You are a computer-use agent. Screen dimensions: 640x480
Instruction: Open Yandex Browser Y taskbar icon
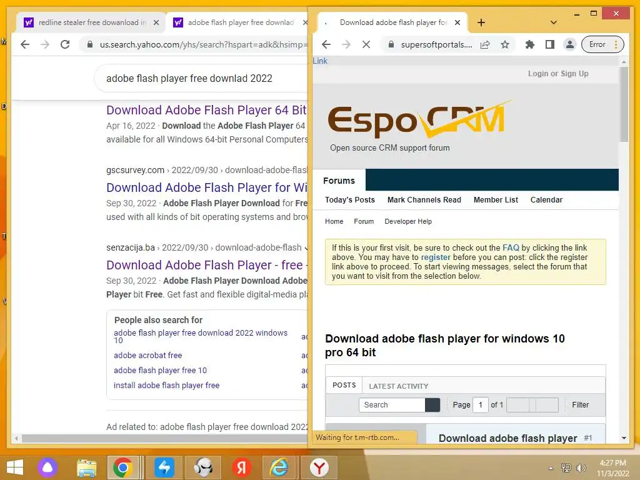319,467
